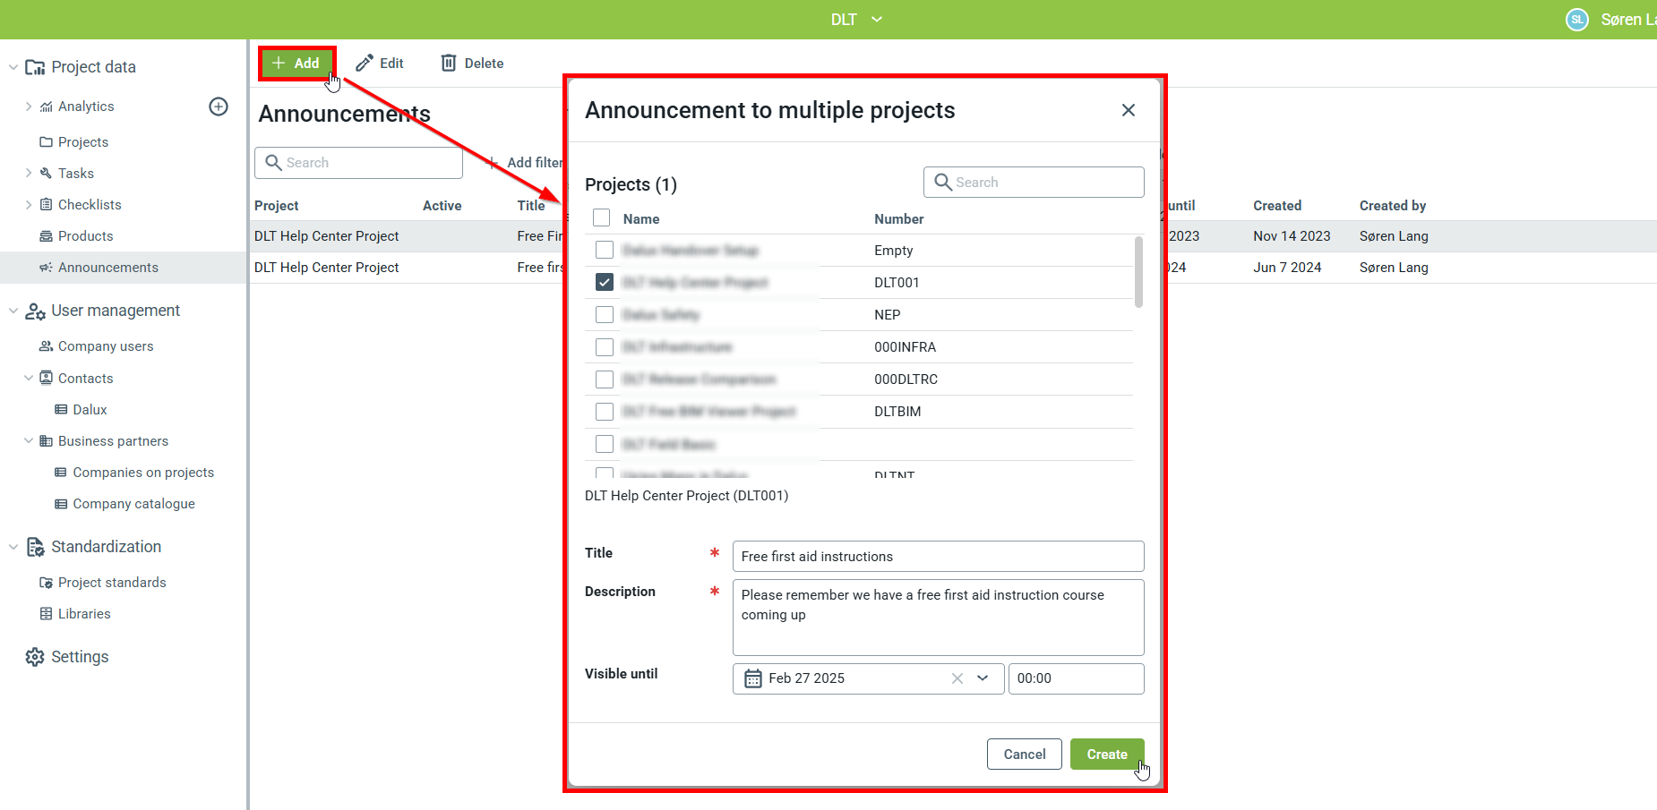Screen dimensions: 1657x810
Task: Tick the checkbox for project 000INFRA
Action: 605,347
